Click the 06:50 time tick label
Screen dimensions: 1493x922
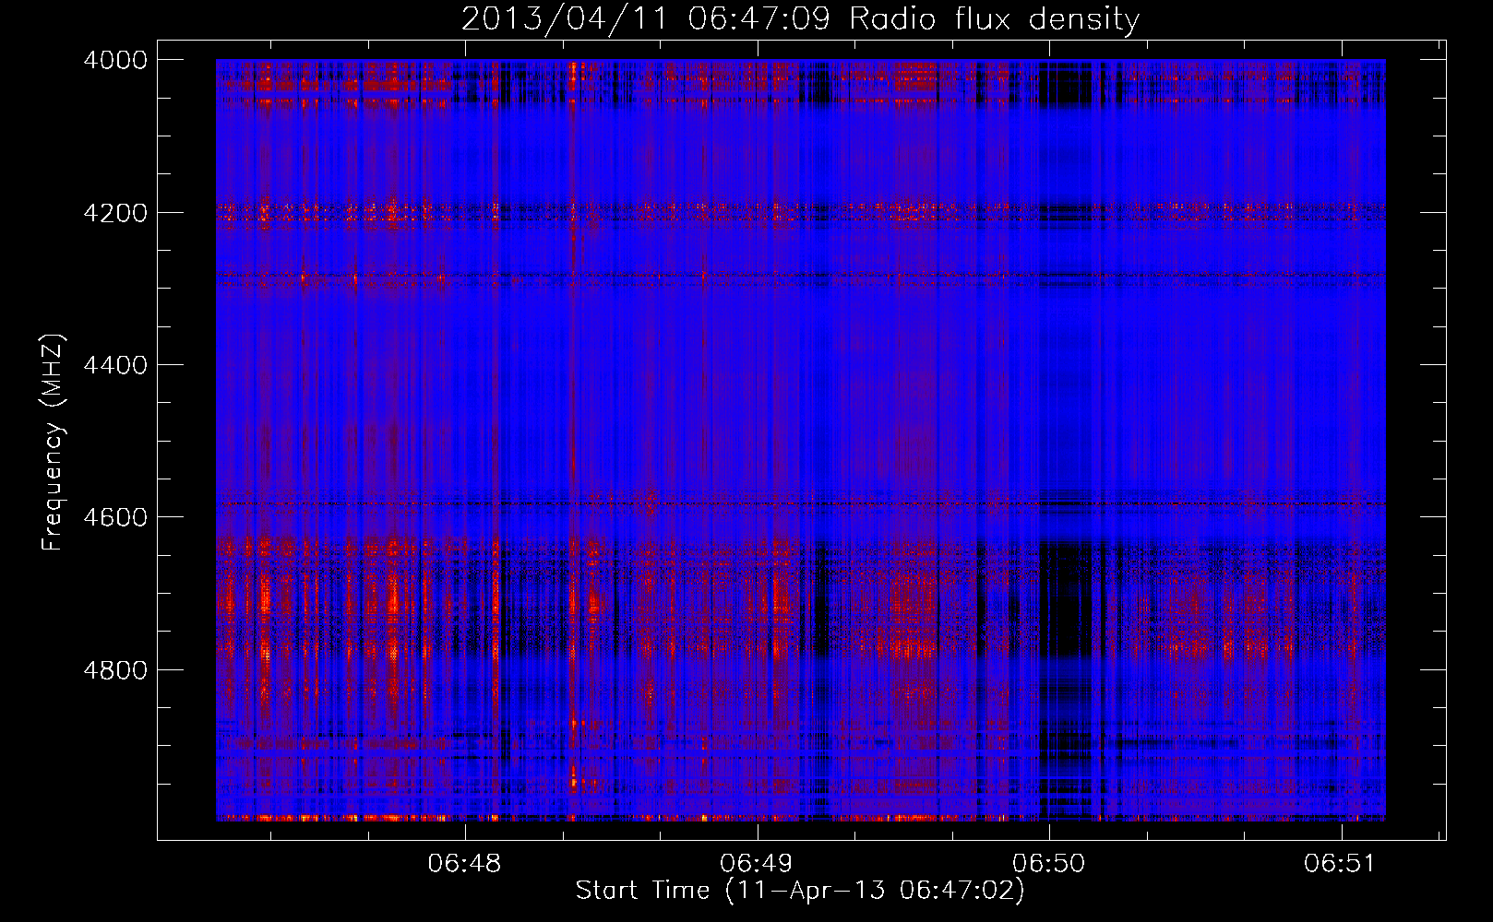(x=1049, y=864)
